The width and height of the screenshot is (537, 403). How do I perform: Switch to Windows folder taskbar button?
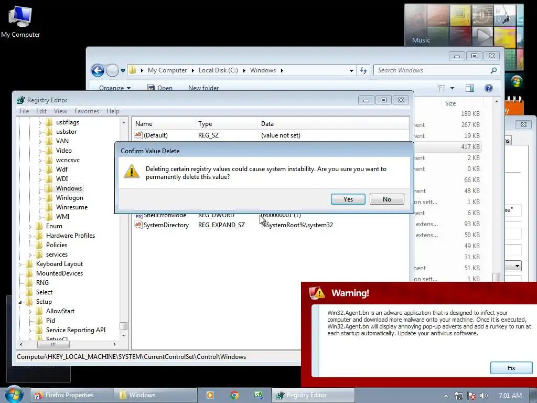(156, 395)
